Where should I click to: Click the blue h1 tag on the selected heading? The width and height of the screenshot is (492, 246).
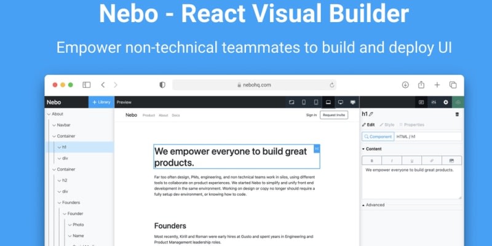point(317,149)
